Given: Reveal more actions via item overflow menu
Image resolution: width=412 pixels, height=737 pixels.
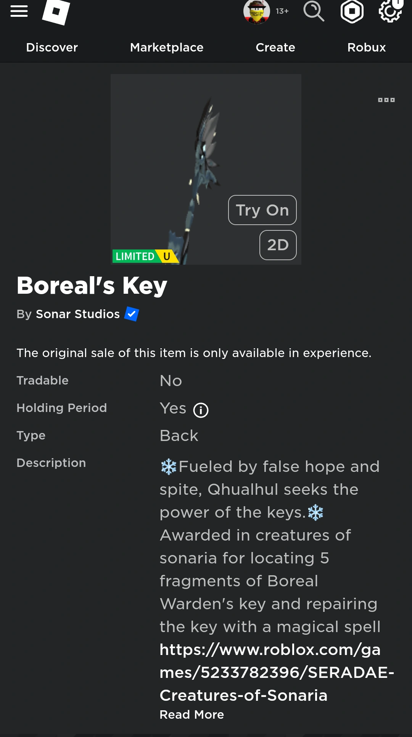Looking at the screenshot, I should click(x=387, y=99).
